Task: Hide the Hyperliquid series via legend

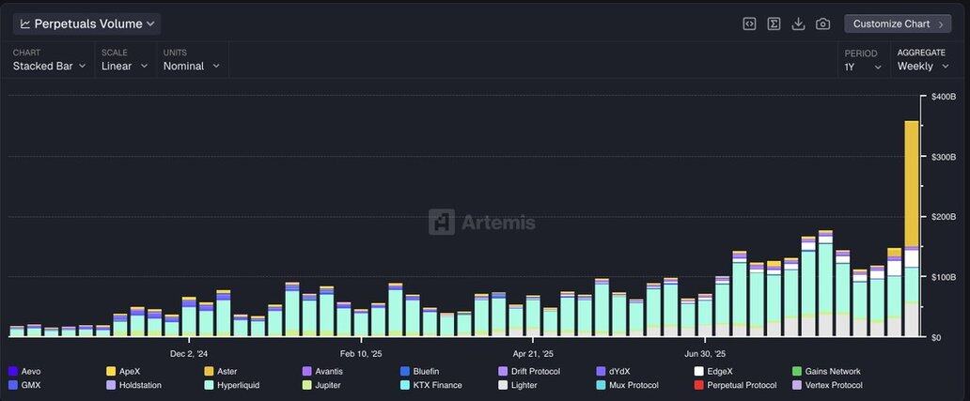Action: click(x=232, y=385)
